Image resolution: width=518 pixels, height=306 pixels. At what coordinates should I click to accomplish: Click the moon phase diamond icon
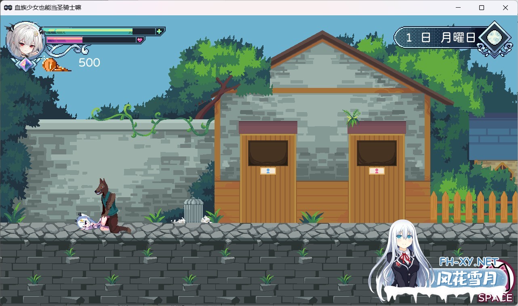pyautogui.click(x=494, y=38)
